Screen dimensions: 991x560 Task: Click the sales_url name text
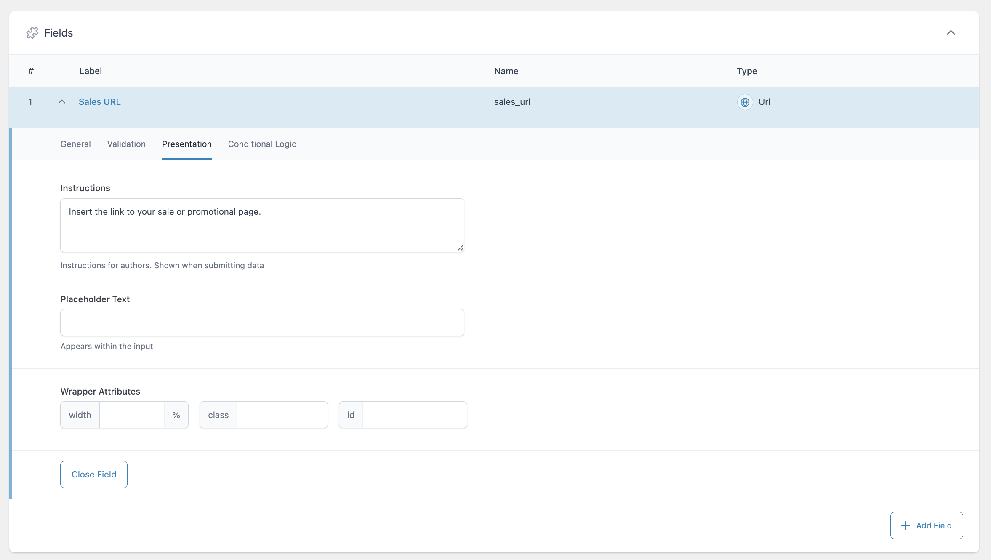512,101
